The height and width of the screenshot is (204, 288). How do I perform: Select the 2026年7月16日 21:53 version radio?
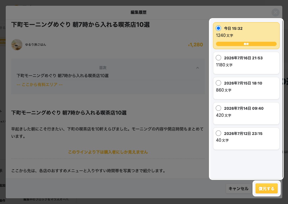[x=218, y=58]
